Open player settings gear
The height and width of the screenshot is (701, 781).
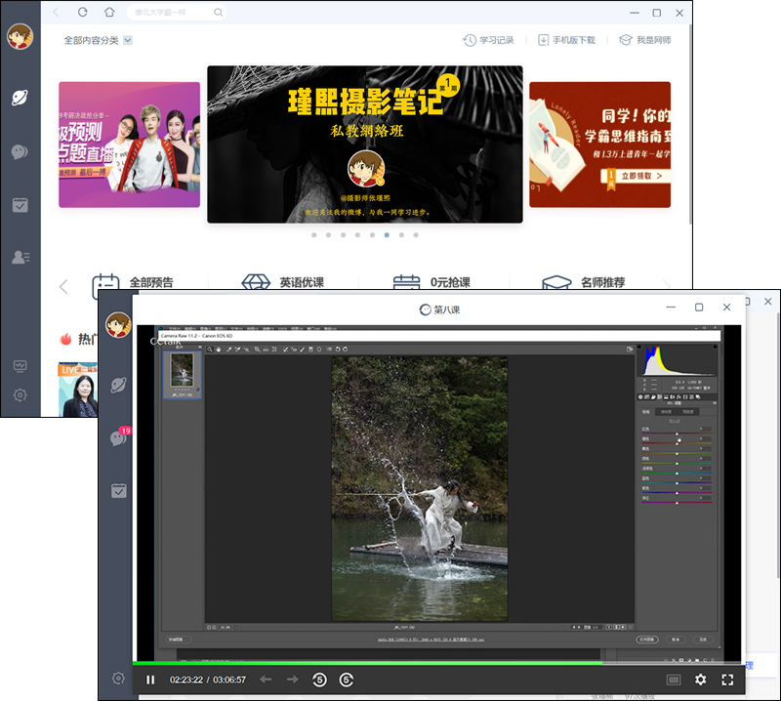700,680
